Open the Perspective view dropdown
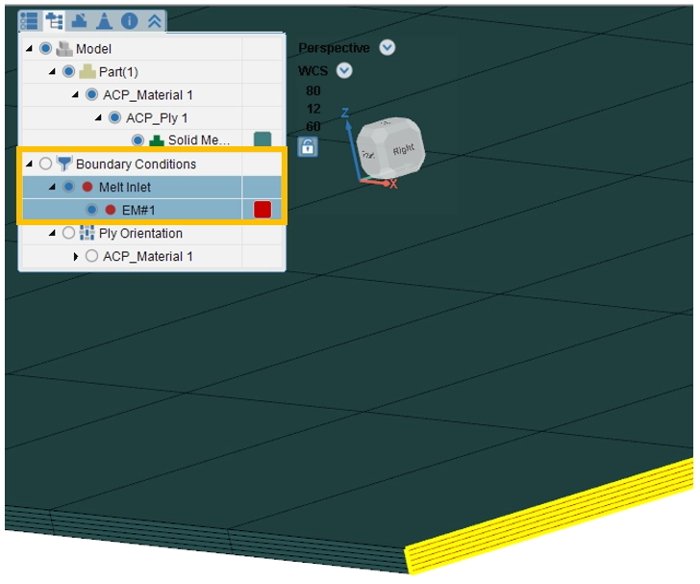Viewport: 700px width, 584px height. (x=387, y=48)
